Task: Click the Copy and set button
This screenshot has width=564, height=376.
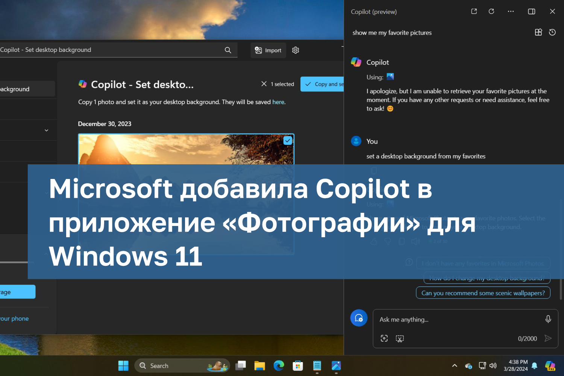Action: pyautogui.click(x=322, y=84)
